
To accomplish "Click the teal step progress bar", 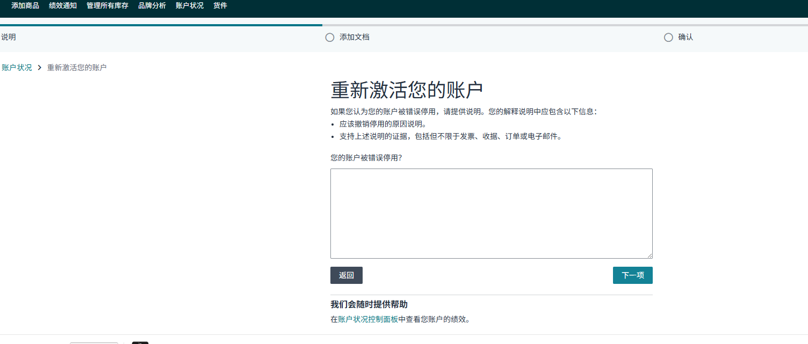I will click(x=161, y=25).
